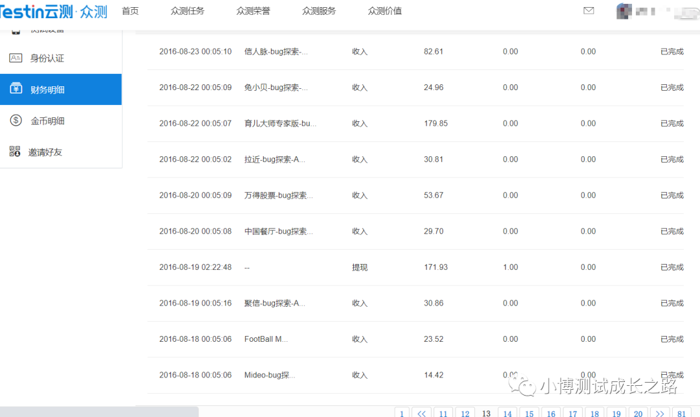Click amount 24.96 in the table

click(x=434, y=88)
